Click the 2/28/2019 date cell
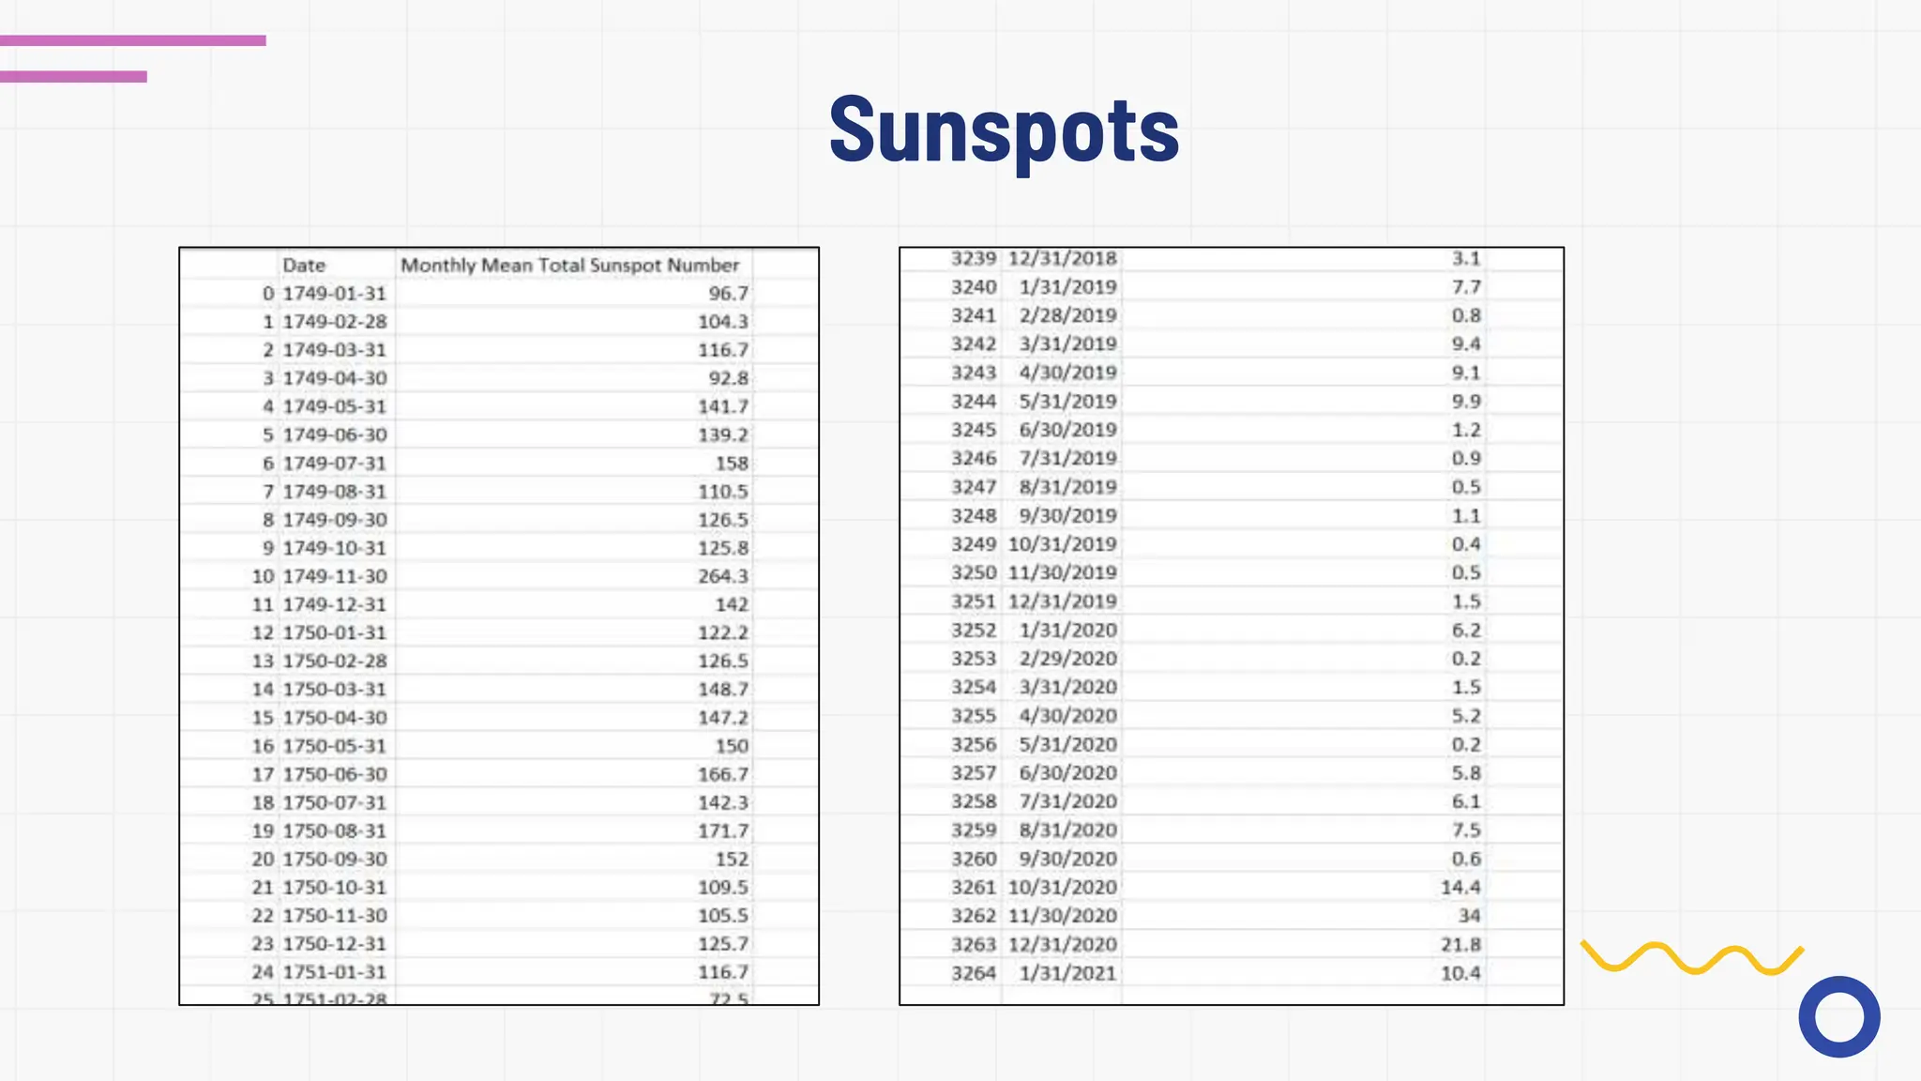 pyautogui.click(x=1068, y=315)
